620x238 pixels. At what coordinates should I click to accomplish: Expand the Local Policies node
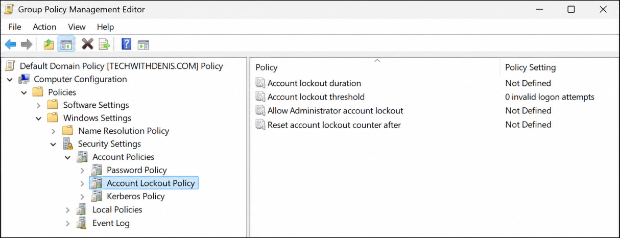[68, 210]
